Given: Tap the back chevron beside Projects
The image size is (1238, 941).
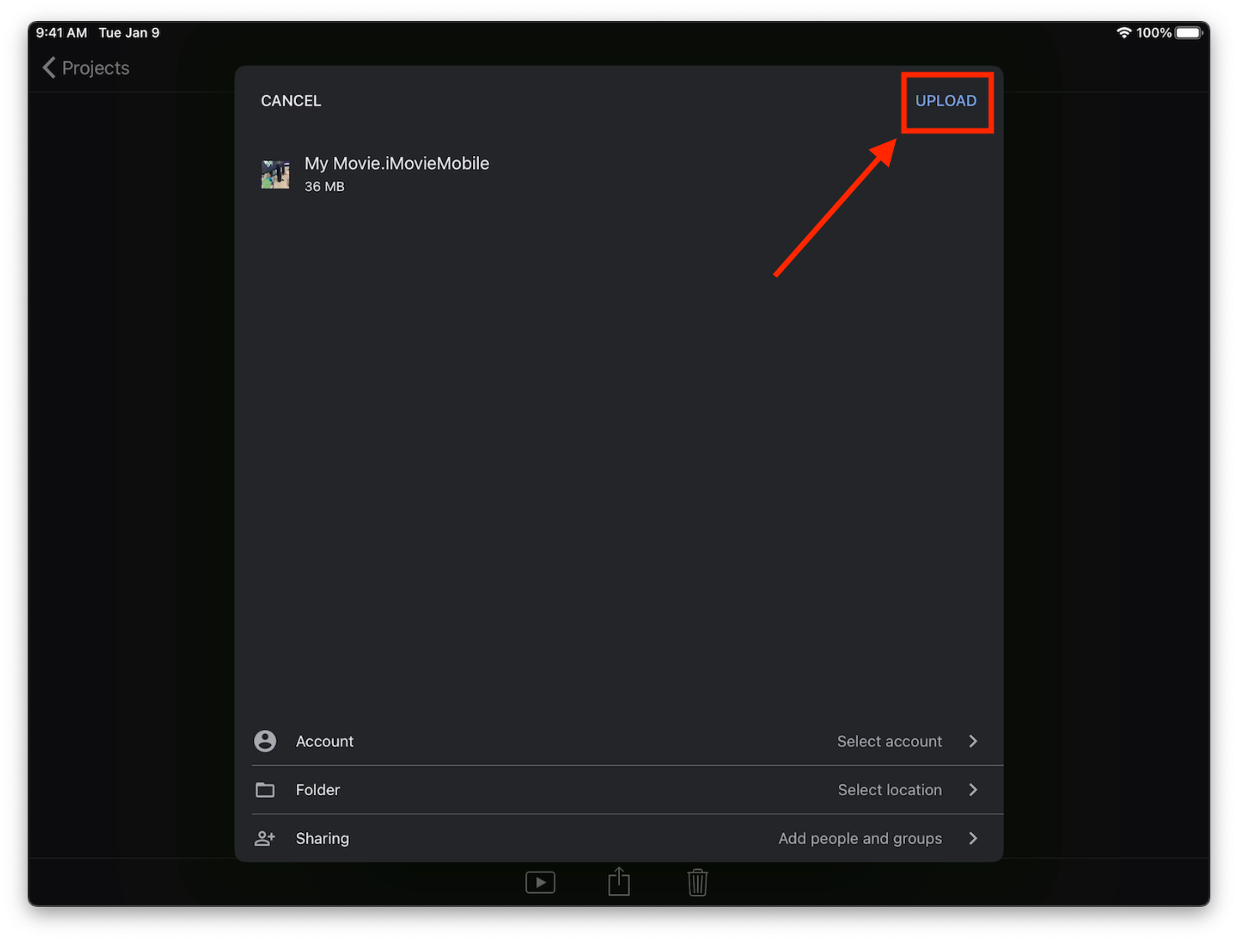Looking at the screenshot, I should pyautogui.click(x=49, y=68).
